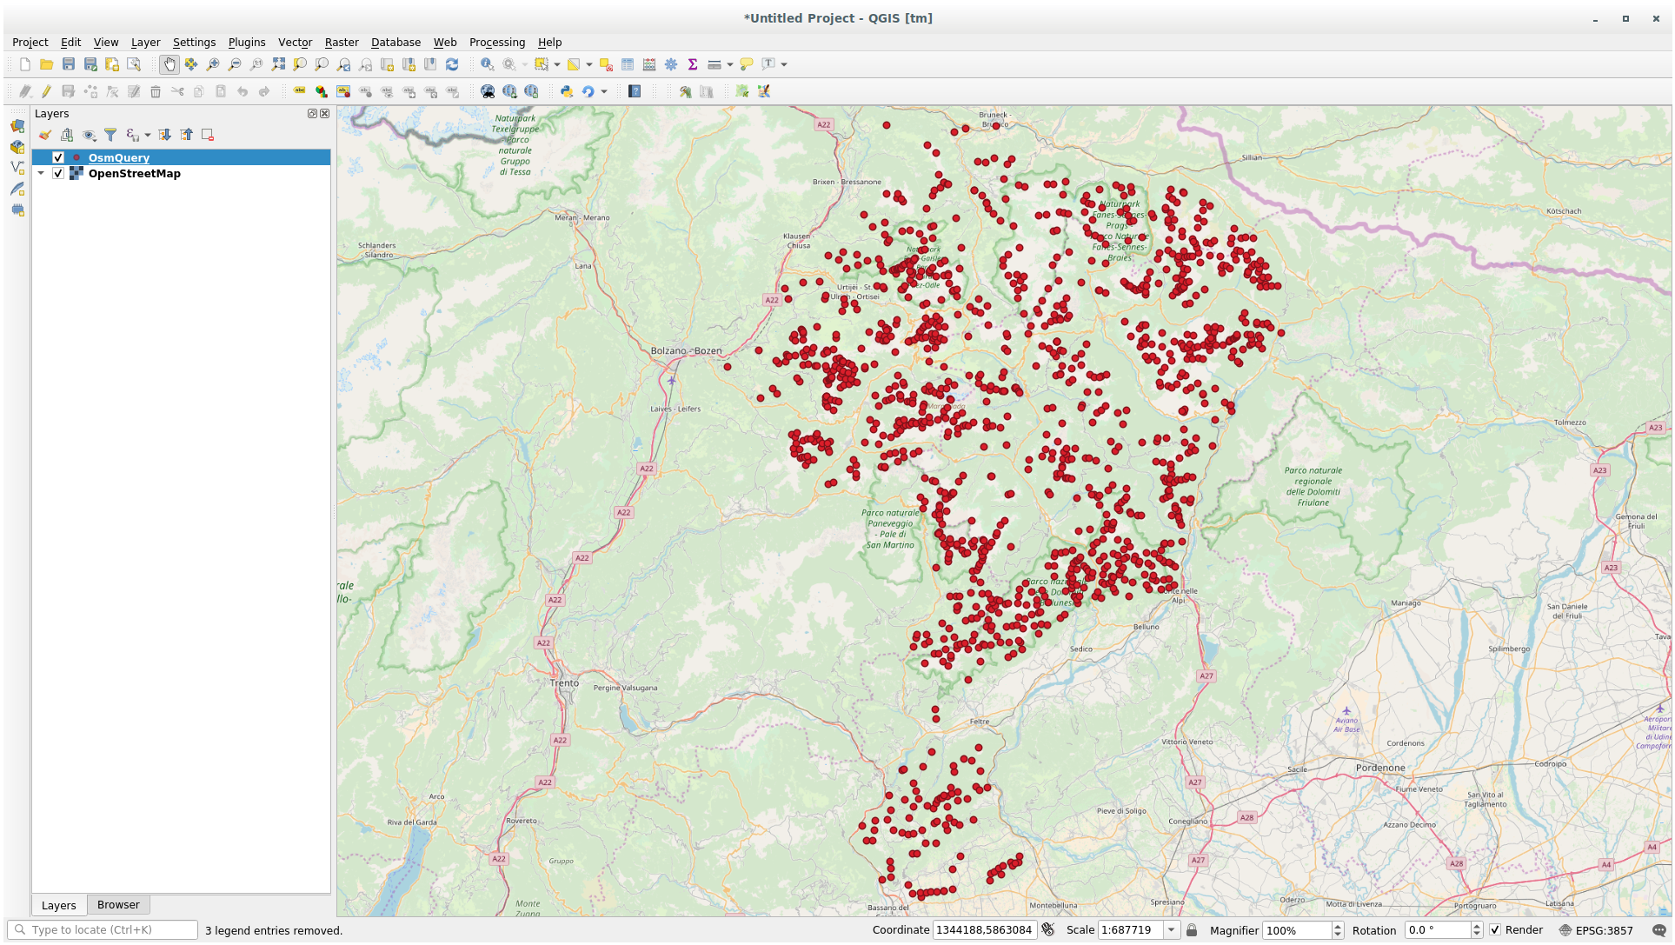Toggle the OsmQuery layer visibility checkbox
The image size is (1675, 945).
58,157
